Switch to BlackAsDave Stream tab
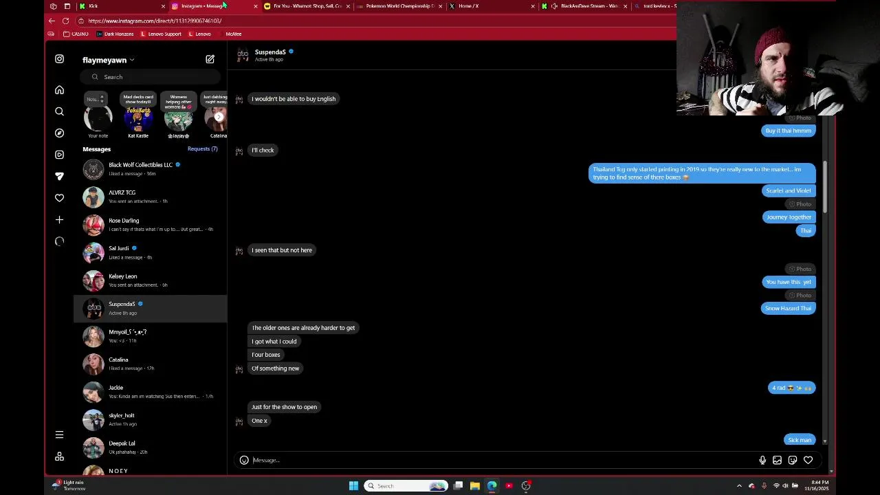Viewport: 880px width, 495px height. (584, 6)
